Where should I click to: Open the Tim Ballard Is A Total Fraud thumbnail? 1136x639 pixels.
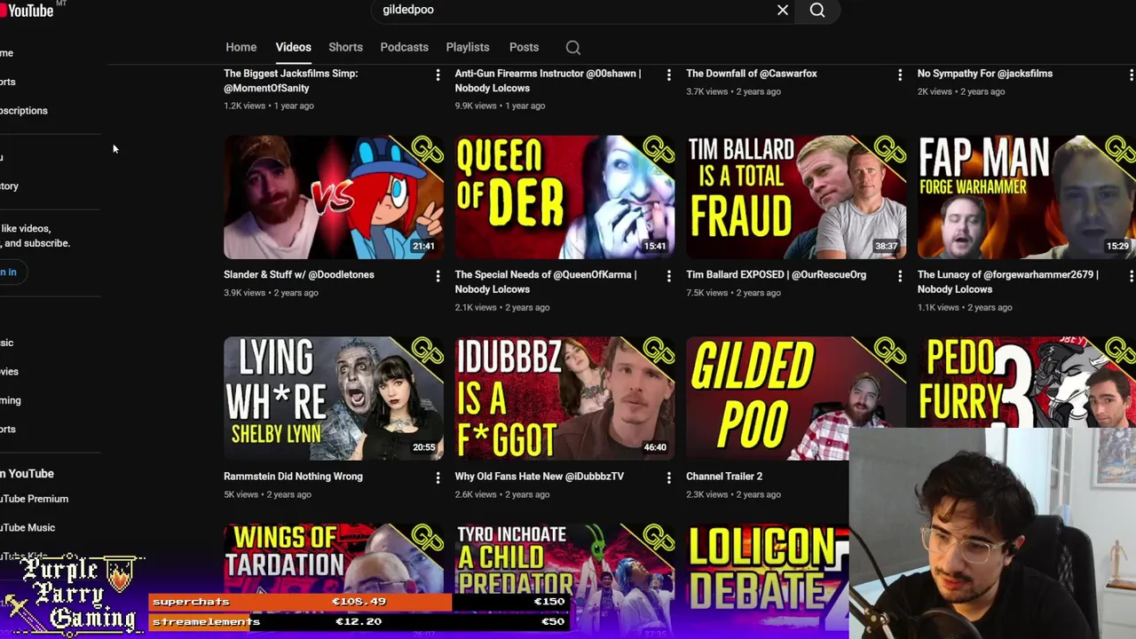(796, 197)
